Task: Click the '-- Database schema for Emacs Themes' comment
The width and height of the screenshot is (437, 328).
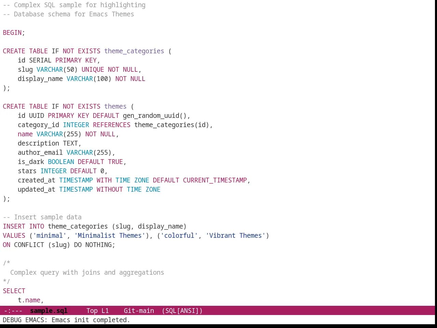Action: 68,14
